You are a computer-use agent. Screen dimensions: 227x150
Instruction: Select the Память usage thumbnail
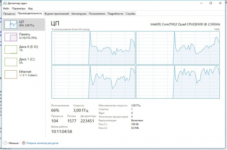coord(11,37)
